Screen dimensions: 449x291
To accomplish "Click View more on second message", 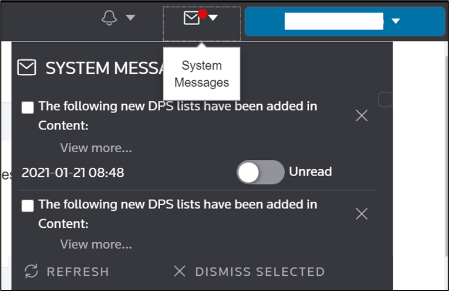I will click(x=96, y=244).
